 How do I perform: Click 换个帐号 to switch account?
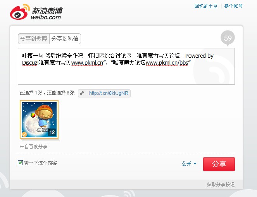(233, 6)
